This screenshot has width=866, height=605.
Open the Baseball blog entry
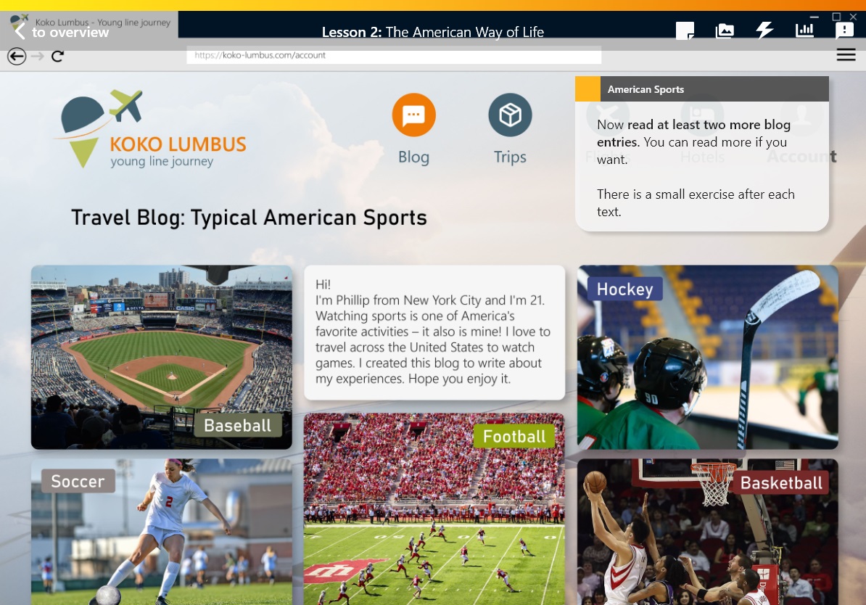[x=161, y=357]
